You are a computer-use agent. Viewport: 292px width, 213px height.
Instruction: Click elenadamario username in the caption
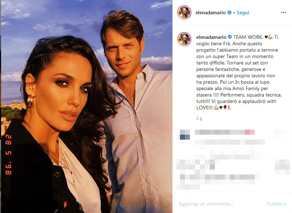click(211, 37)
